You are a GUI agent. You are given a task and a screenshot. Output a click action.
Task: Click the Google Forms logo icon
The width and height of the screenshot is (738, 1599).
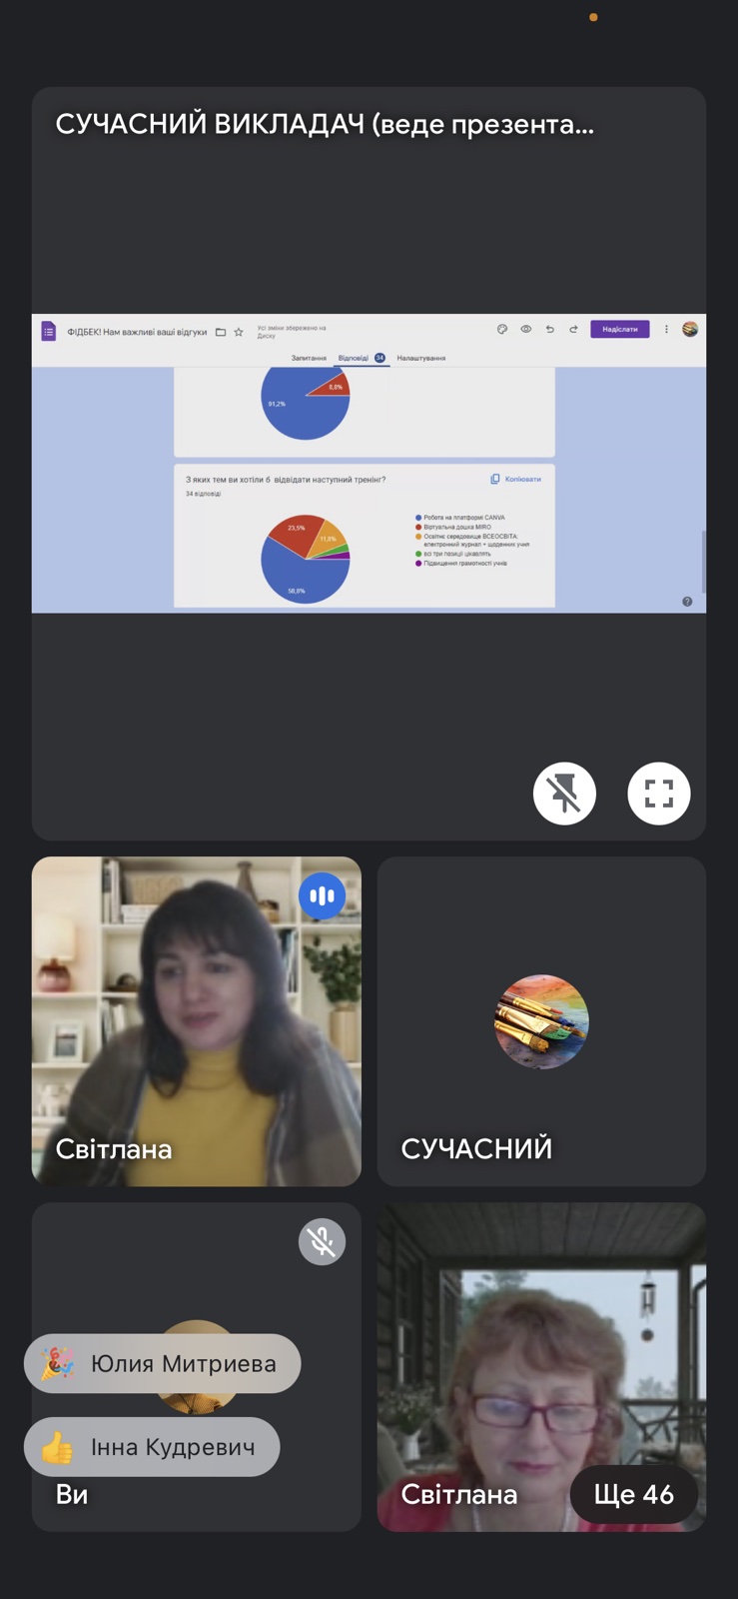click(x=48, y=331)
